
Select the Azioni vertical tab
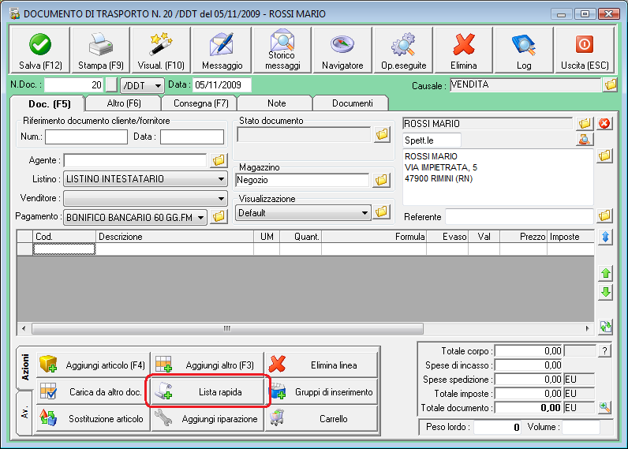[24, 367]
